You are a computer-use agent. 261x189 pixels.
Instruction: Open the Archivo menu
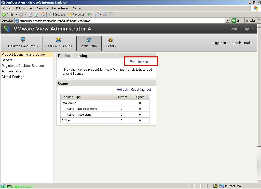click(7, 8)
